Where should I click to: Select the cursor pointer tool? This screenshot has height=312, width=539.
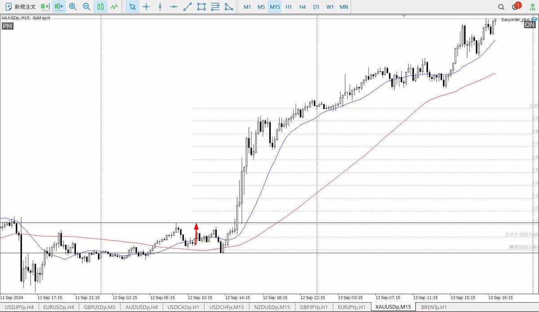[x=132, y=7]
